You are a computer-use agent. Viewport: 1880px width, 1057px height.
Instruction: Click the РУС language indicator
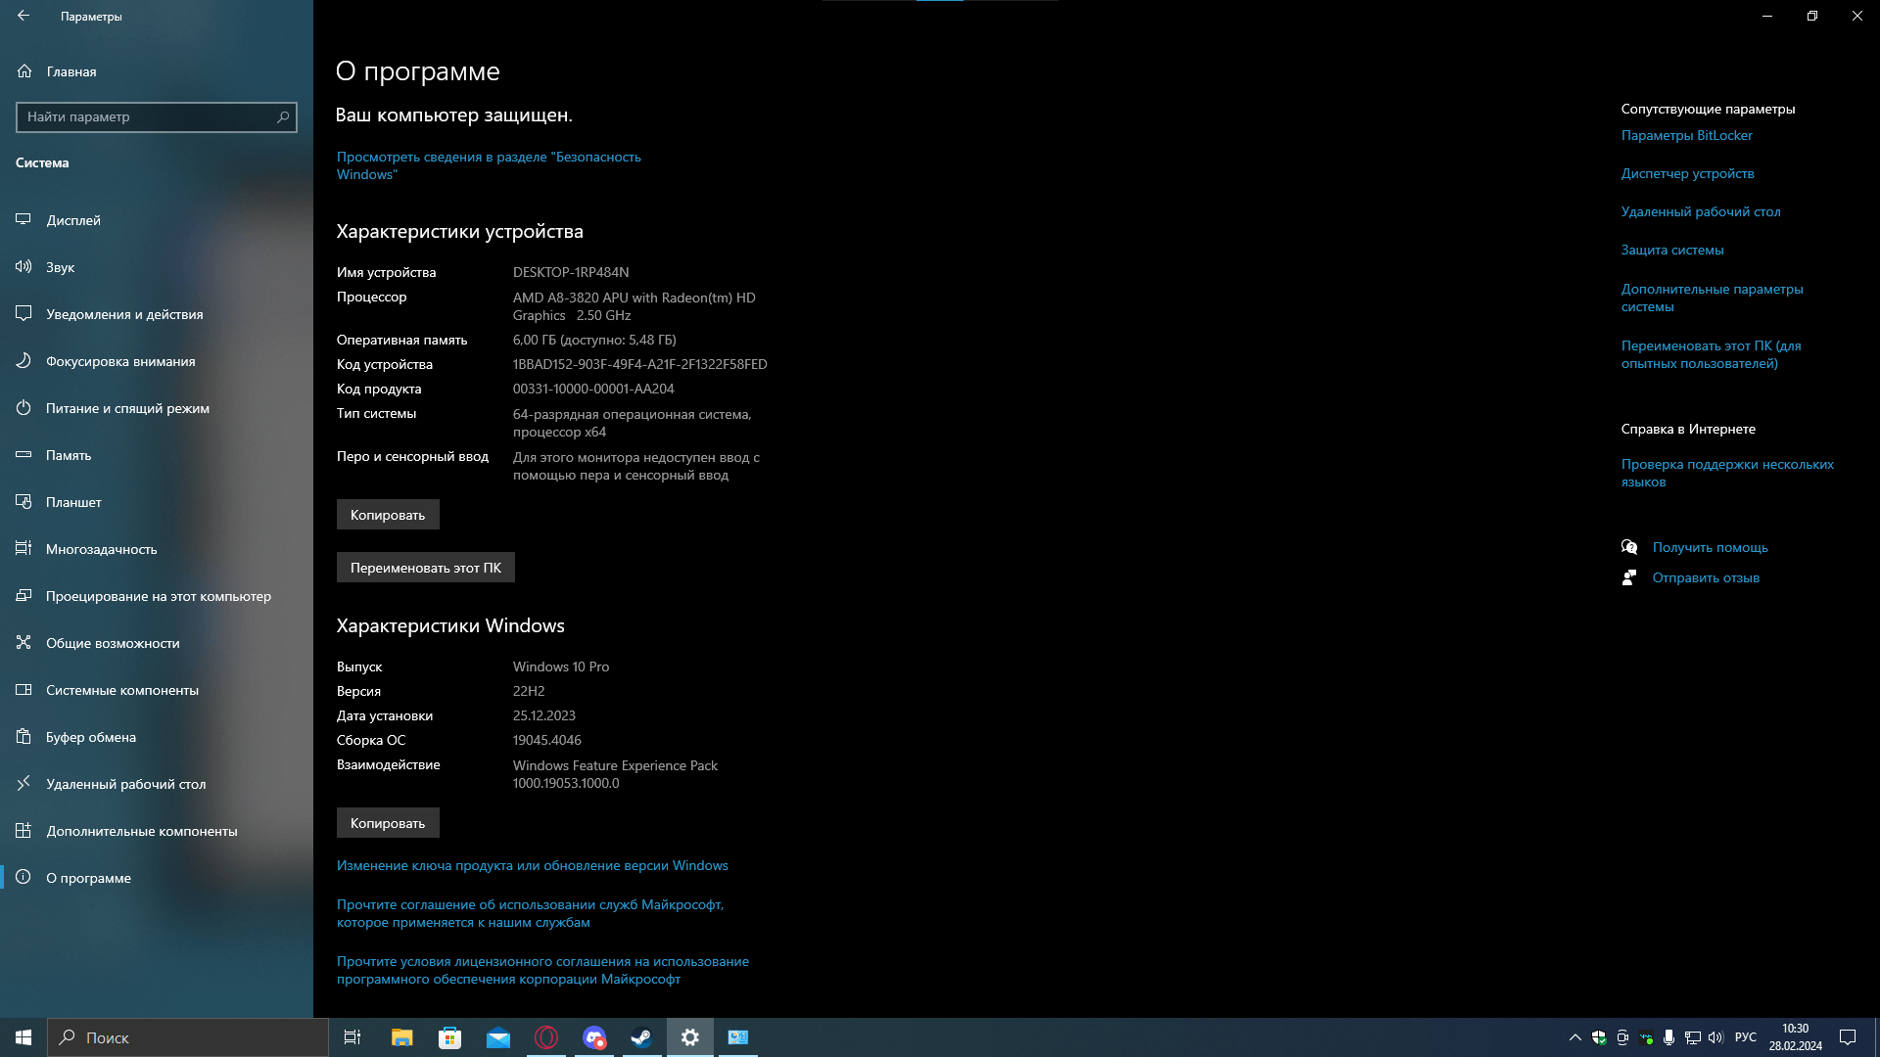(x=1745, y=1037)
